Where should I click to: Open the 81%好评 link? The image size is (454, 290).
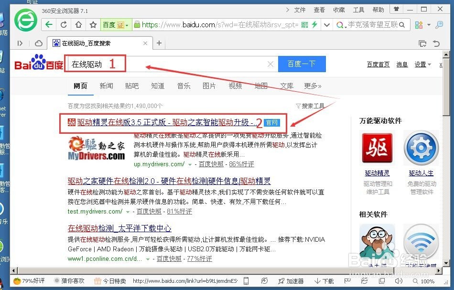pos(179,212)
